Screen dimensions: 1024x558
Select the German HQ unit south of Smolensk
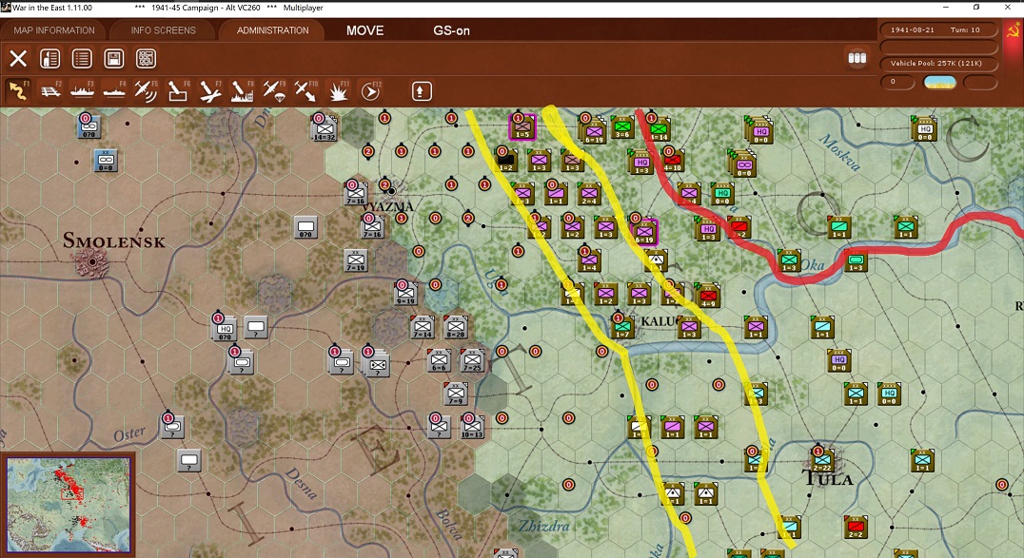click(225, 328)
